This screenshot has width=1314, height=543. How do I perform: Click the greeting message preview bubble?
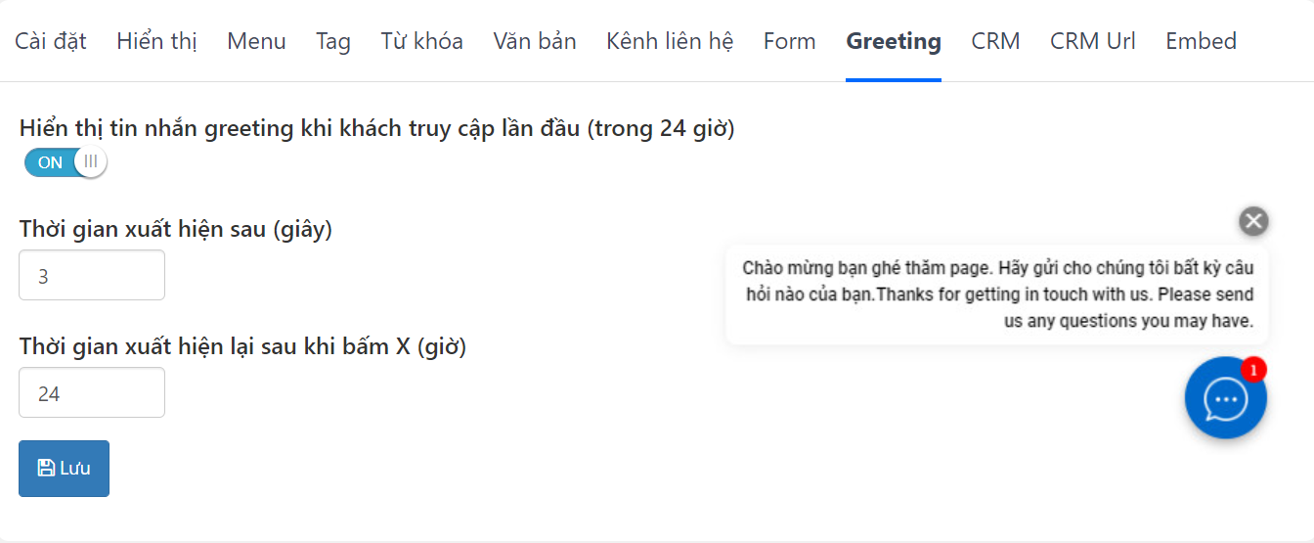tap(997, 294)
